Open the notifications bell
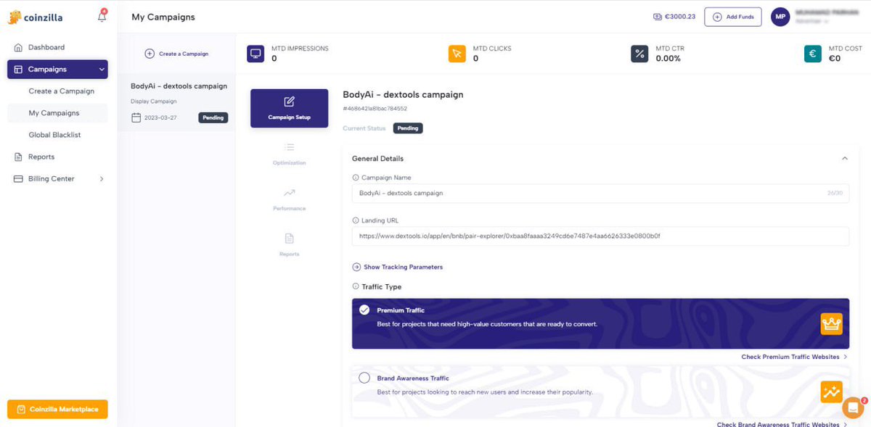Screen dimensions: 871x427 [x=102, y=17]
